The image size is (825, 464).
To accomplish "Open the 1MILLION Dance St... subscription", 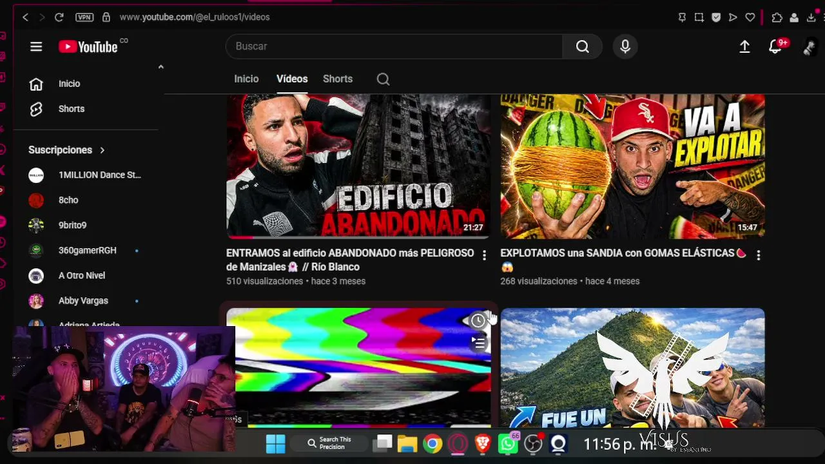I will click(86, 175).
